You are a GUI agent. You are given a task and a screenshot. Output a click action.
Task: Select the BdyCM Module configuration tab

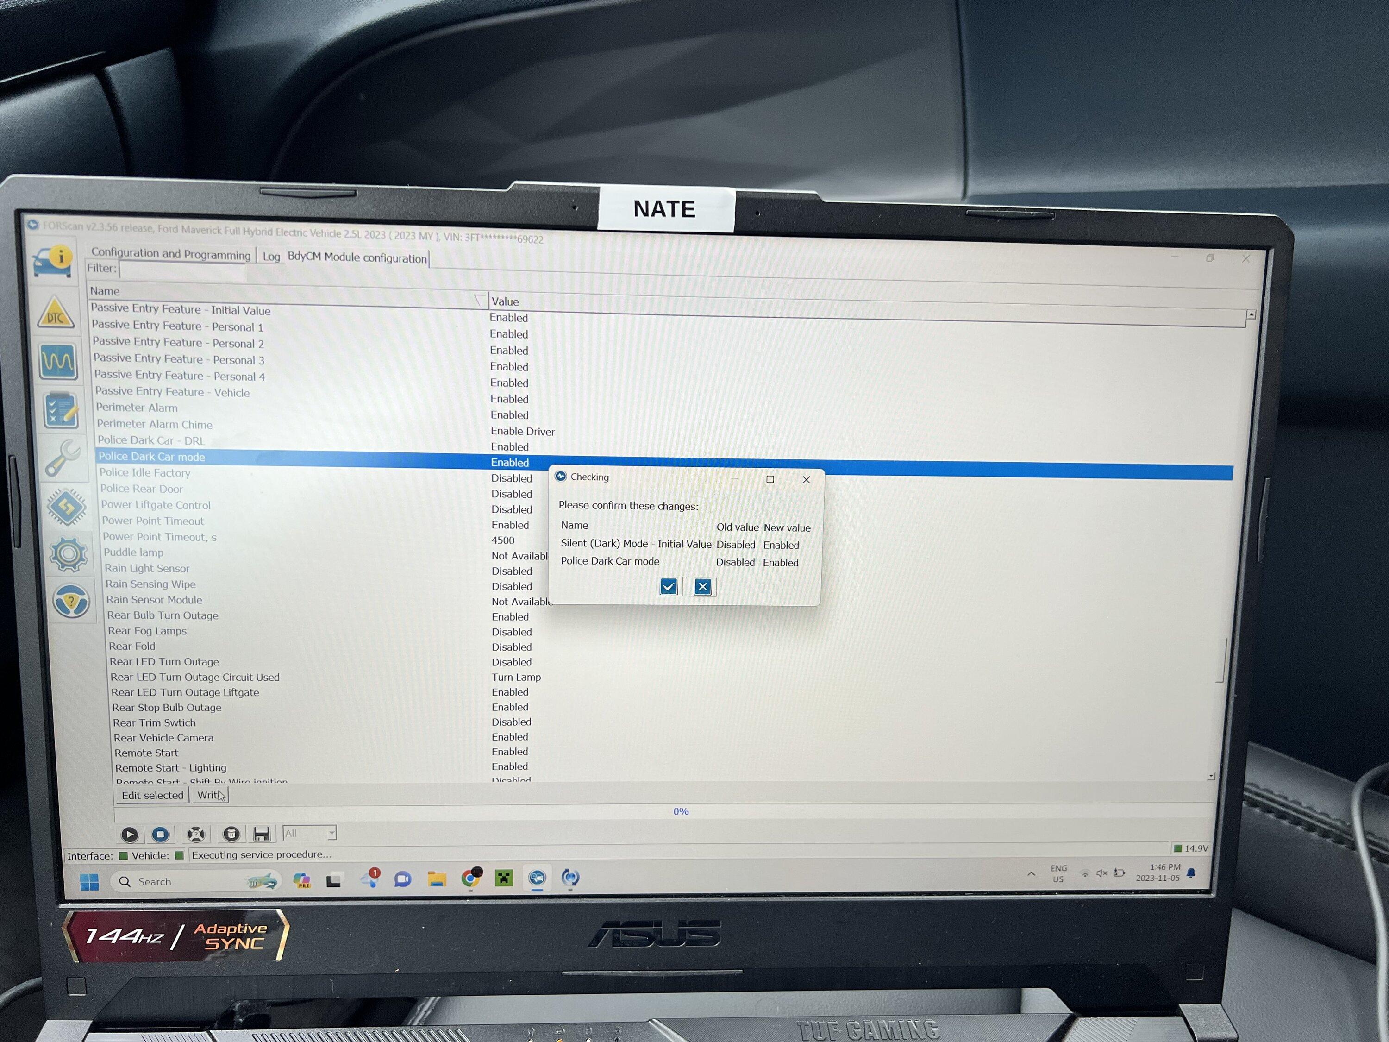click(x=357, y=257)
